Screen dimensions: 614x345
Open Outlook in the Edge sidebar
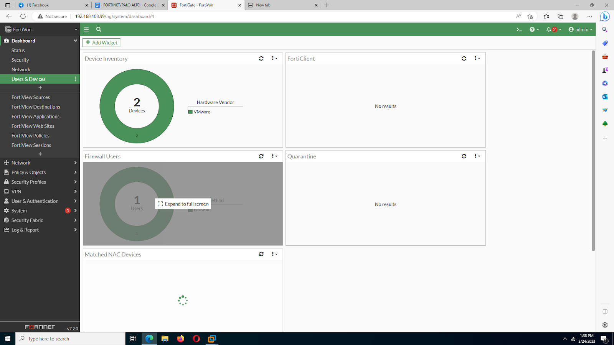click(x=605, y=97)
